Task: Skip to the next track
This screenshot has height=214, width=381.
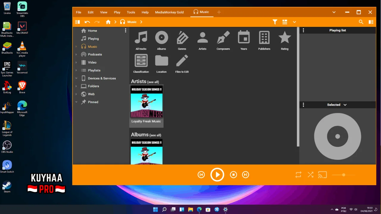Action: [x=246, y=175]
